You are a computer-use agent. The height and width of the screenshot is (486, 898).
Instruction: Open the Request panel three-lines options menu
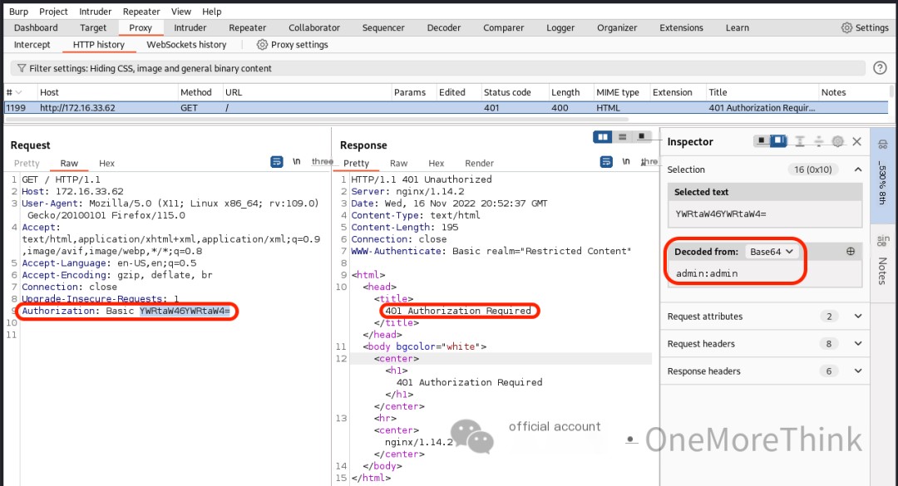tap(323, 162)
